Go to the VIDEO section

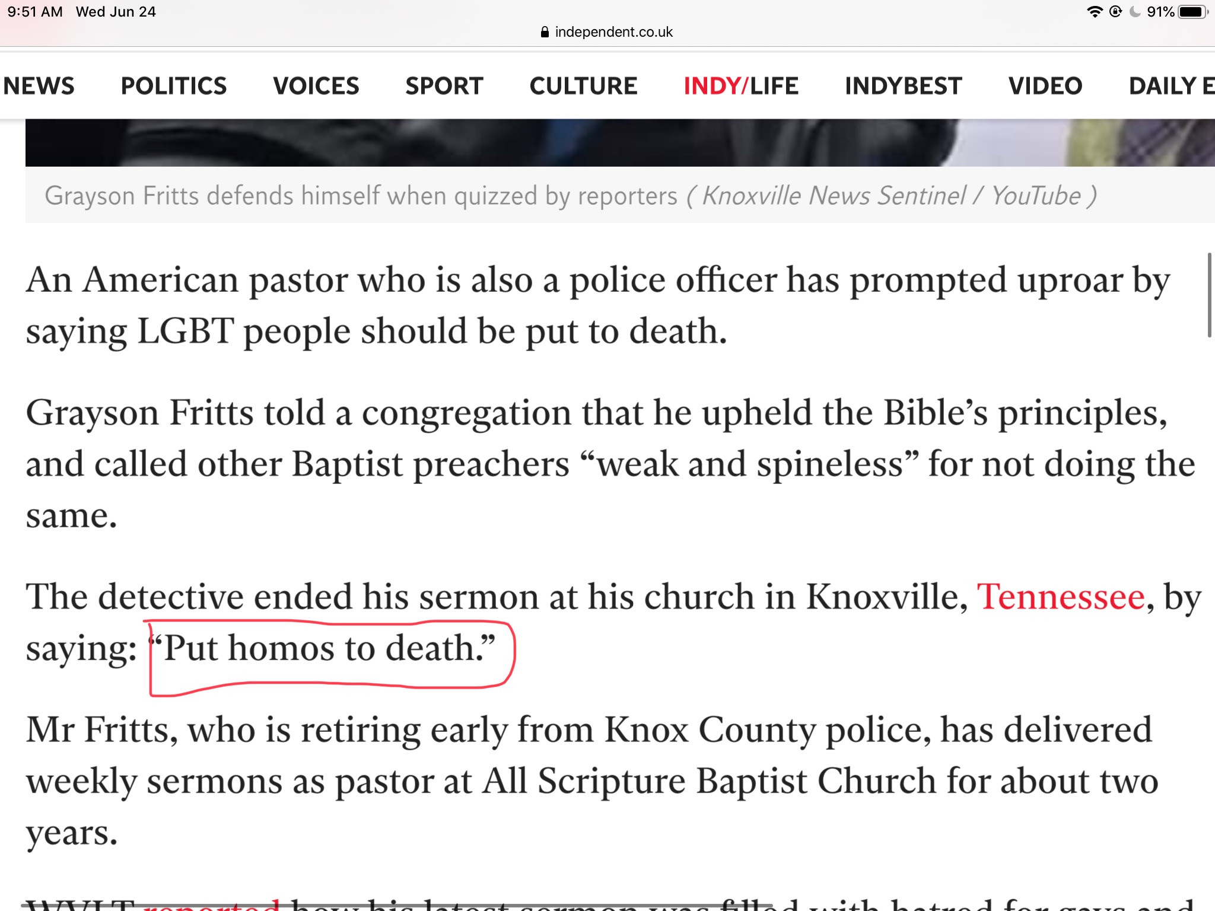[1045, 86]
